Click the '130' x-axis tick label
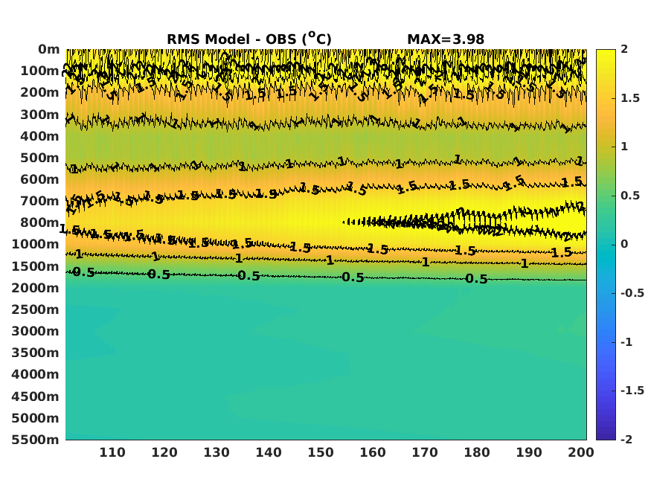651x488 pixels. pyautogui.click(x=217, y=452)
